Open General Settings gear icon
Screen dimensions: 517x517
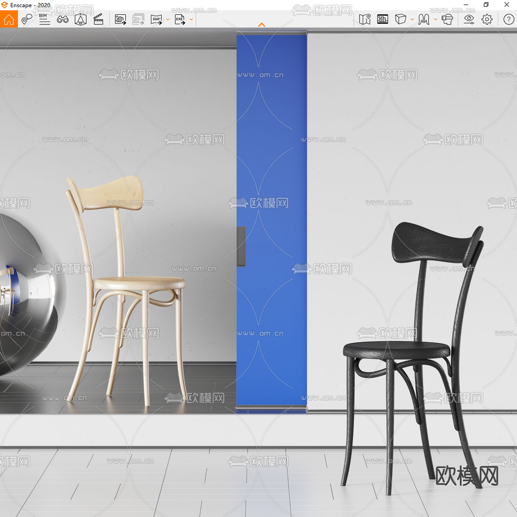click(487, 19)
